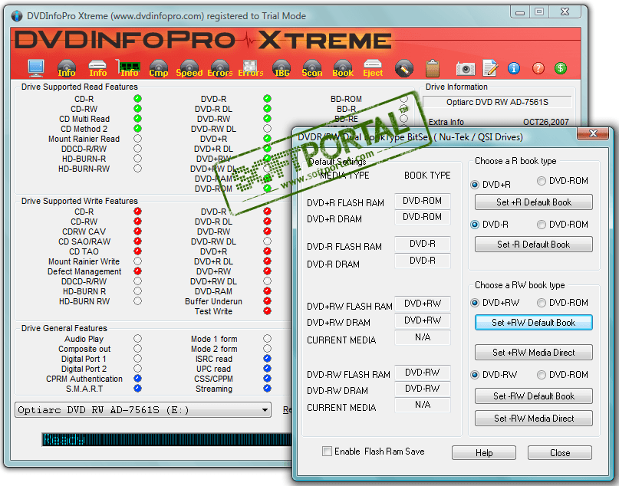This screenshot has height=486, width=619.
Task: Click the DVD+RW FLASH RAM book type field
Action: [423, 304]
